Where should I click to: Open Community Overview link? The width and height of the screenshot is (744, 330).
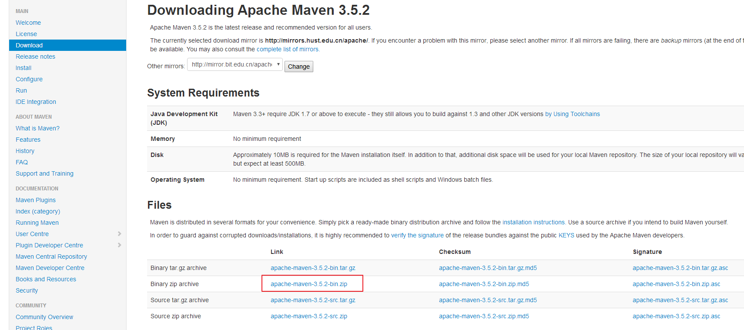(44, 317)
